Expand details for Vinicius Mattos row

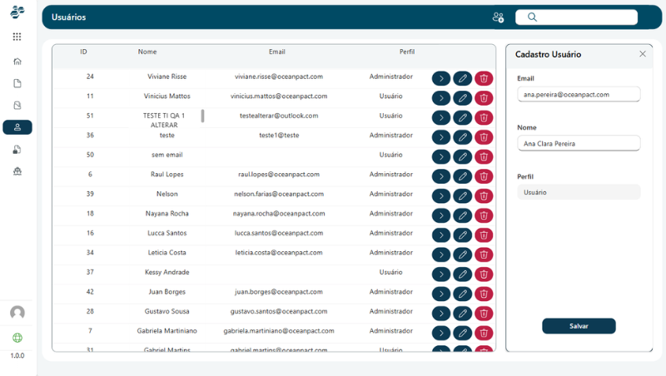[440, 97]
